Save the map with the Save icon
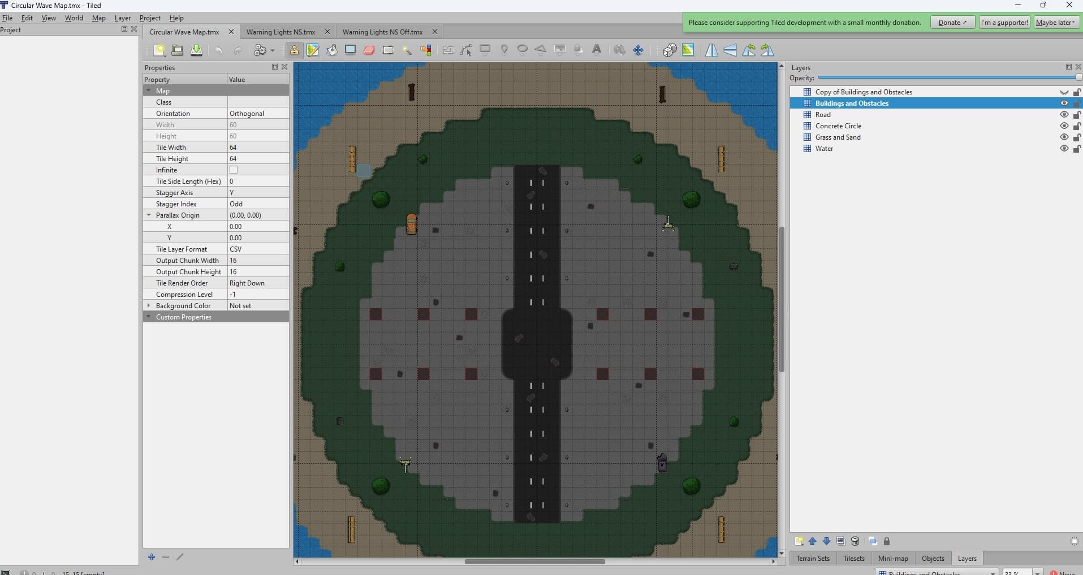This screenshot has width=1083, height=575. pos(196,50)
